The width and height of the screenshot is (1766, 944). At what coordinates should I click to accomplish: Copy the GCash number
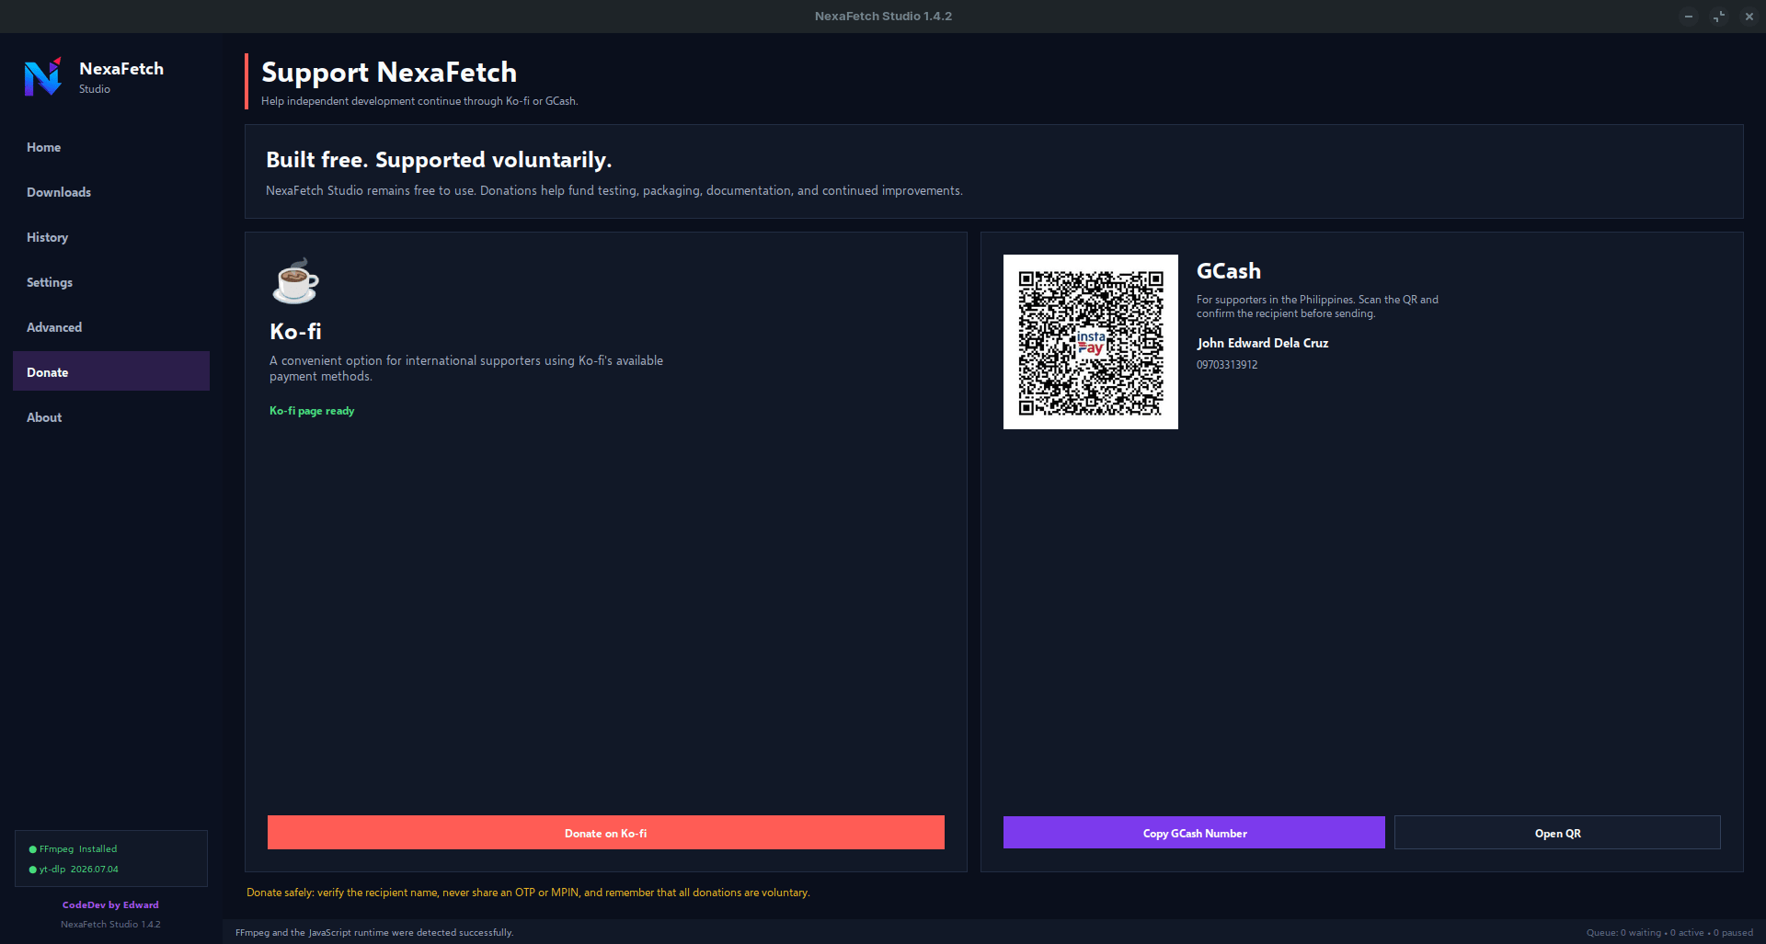1194,833
